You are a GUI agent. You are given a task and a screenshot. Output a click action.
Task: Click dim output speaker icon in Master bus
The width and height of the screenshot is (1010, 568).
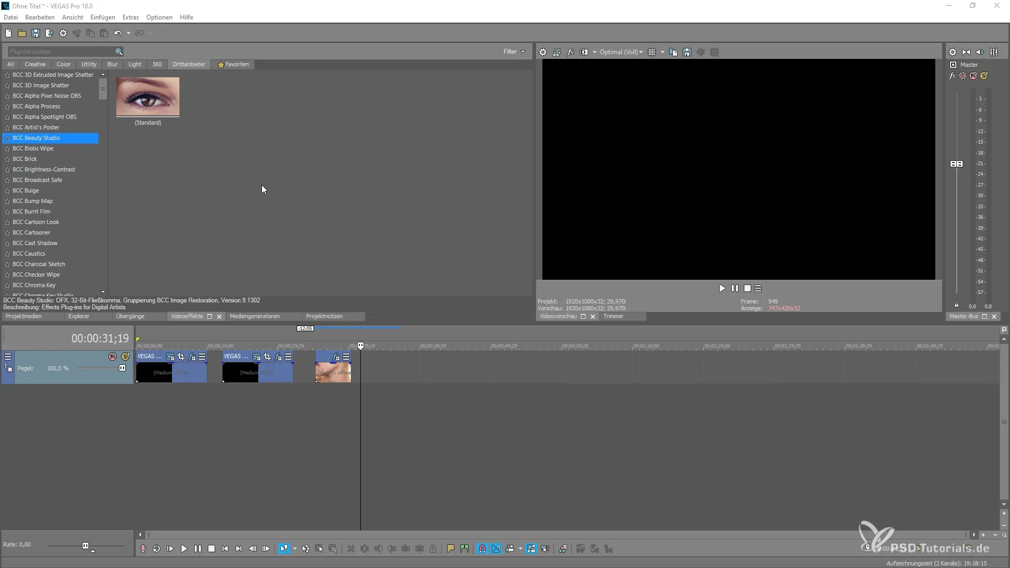[980, 52]
